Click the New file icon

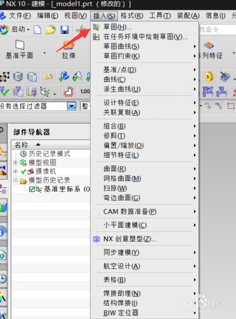tap(37, 30)
